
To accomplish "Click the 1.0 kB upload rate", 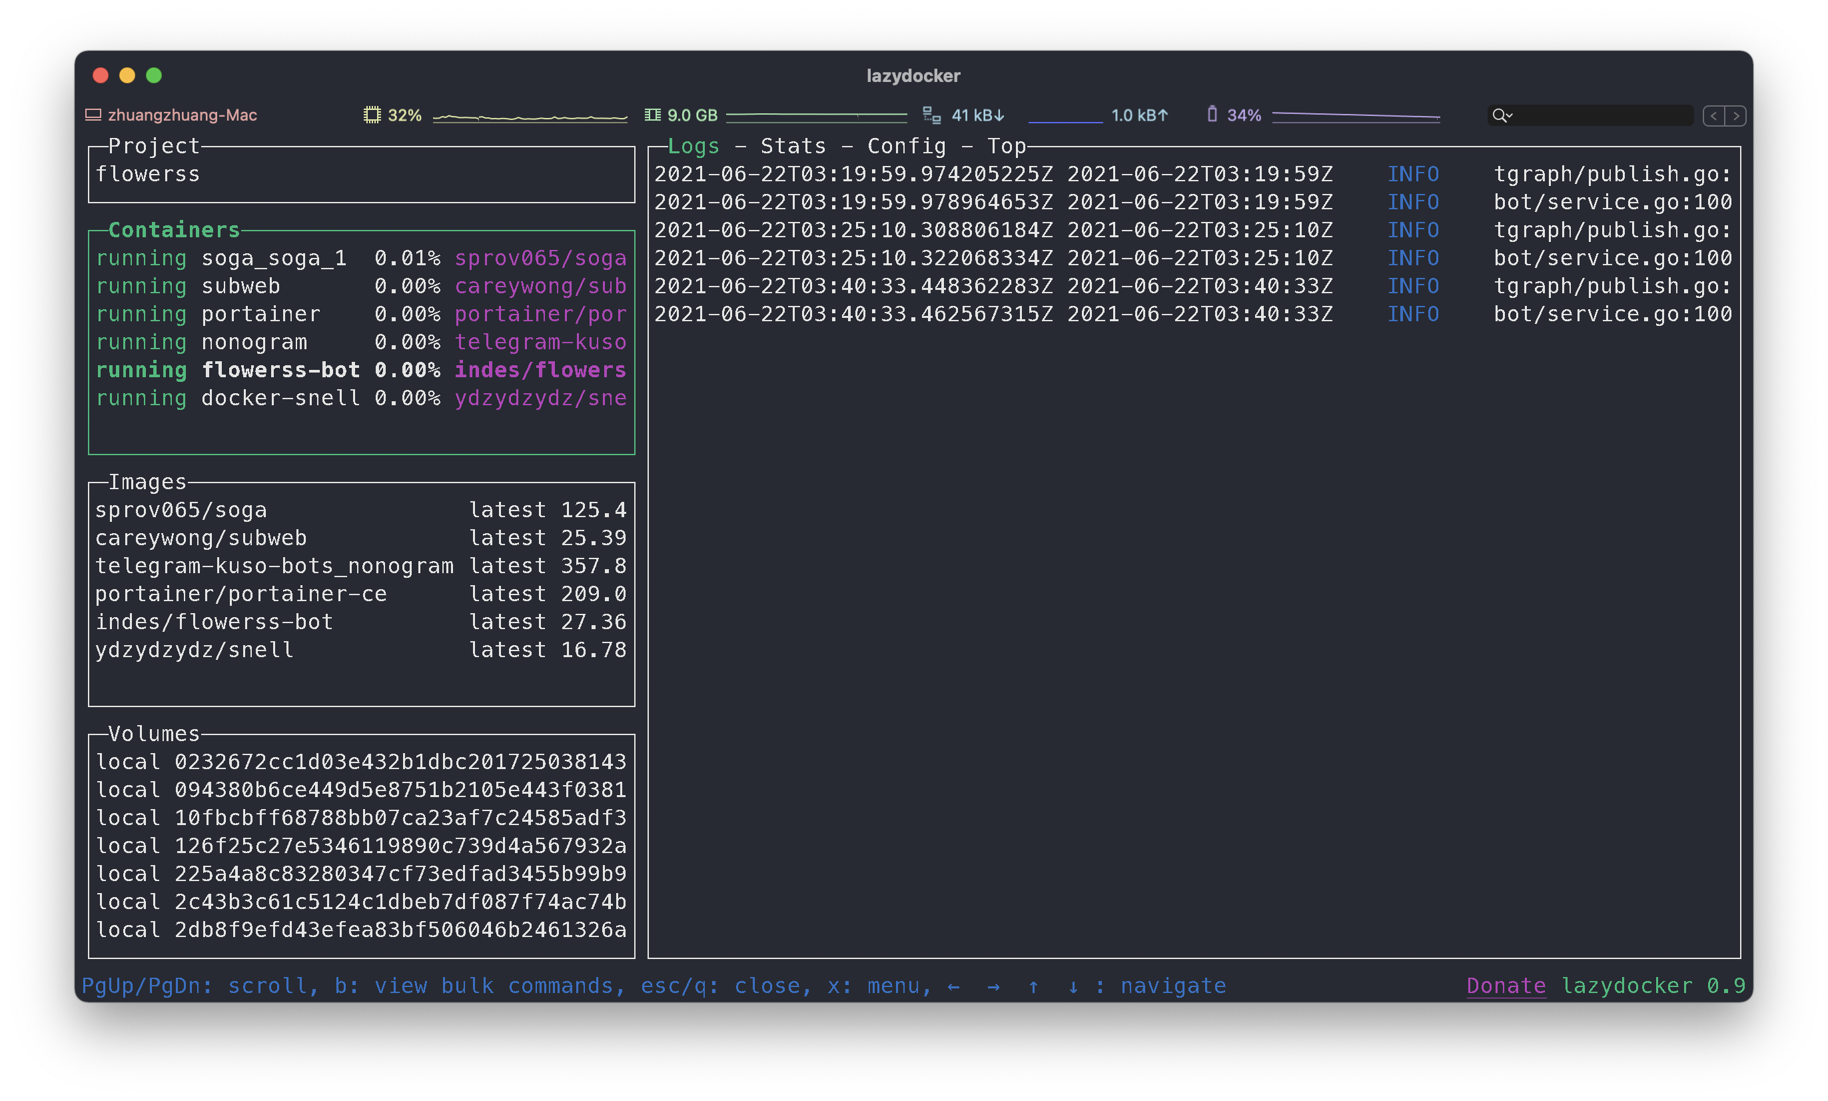I will [x=1139, y=115].
